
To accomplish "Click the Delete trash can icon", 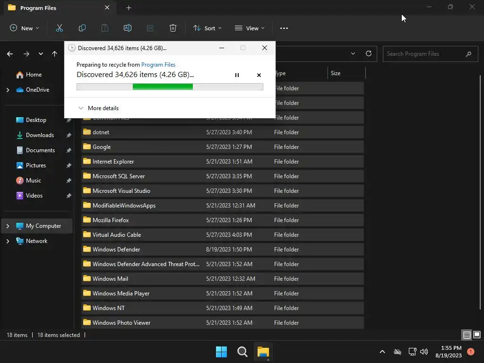I will click(x=173, y=28).
